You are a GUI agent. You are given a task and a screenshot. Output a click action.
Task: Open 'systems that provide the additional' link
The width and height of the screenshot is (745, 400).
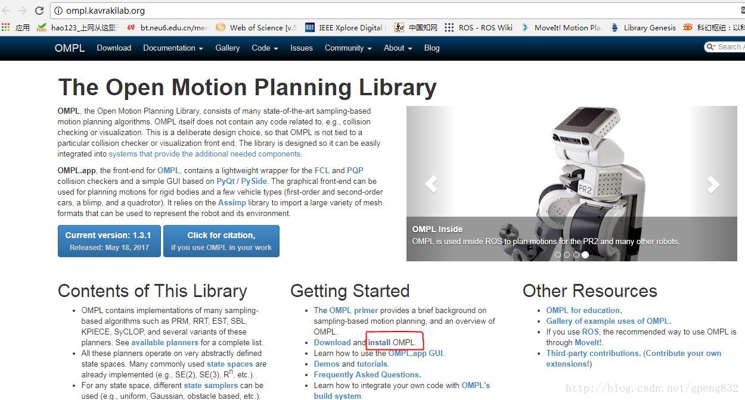[x=205, y=154]
